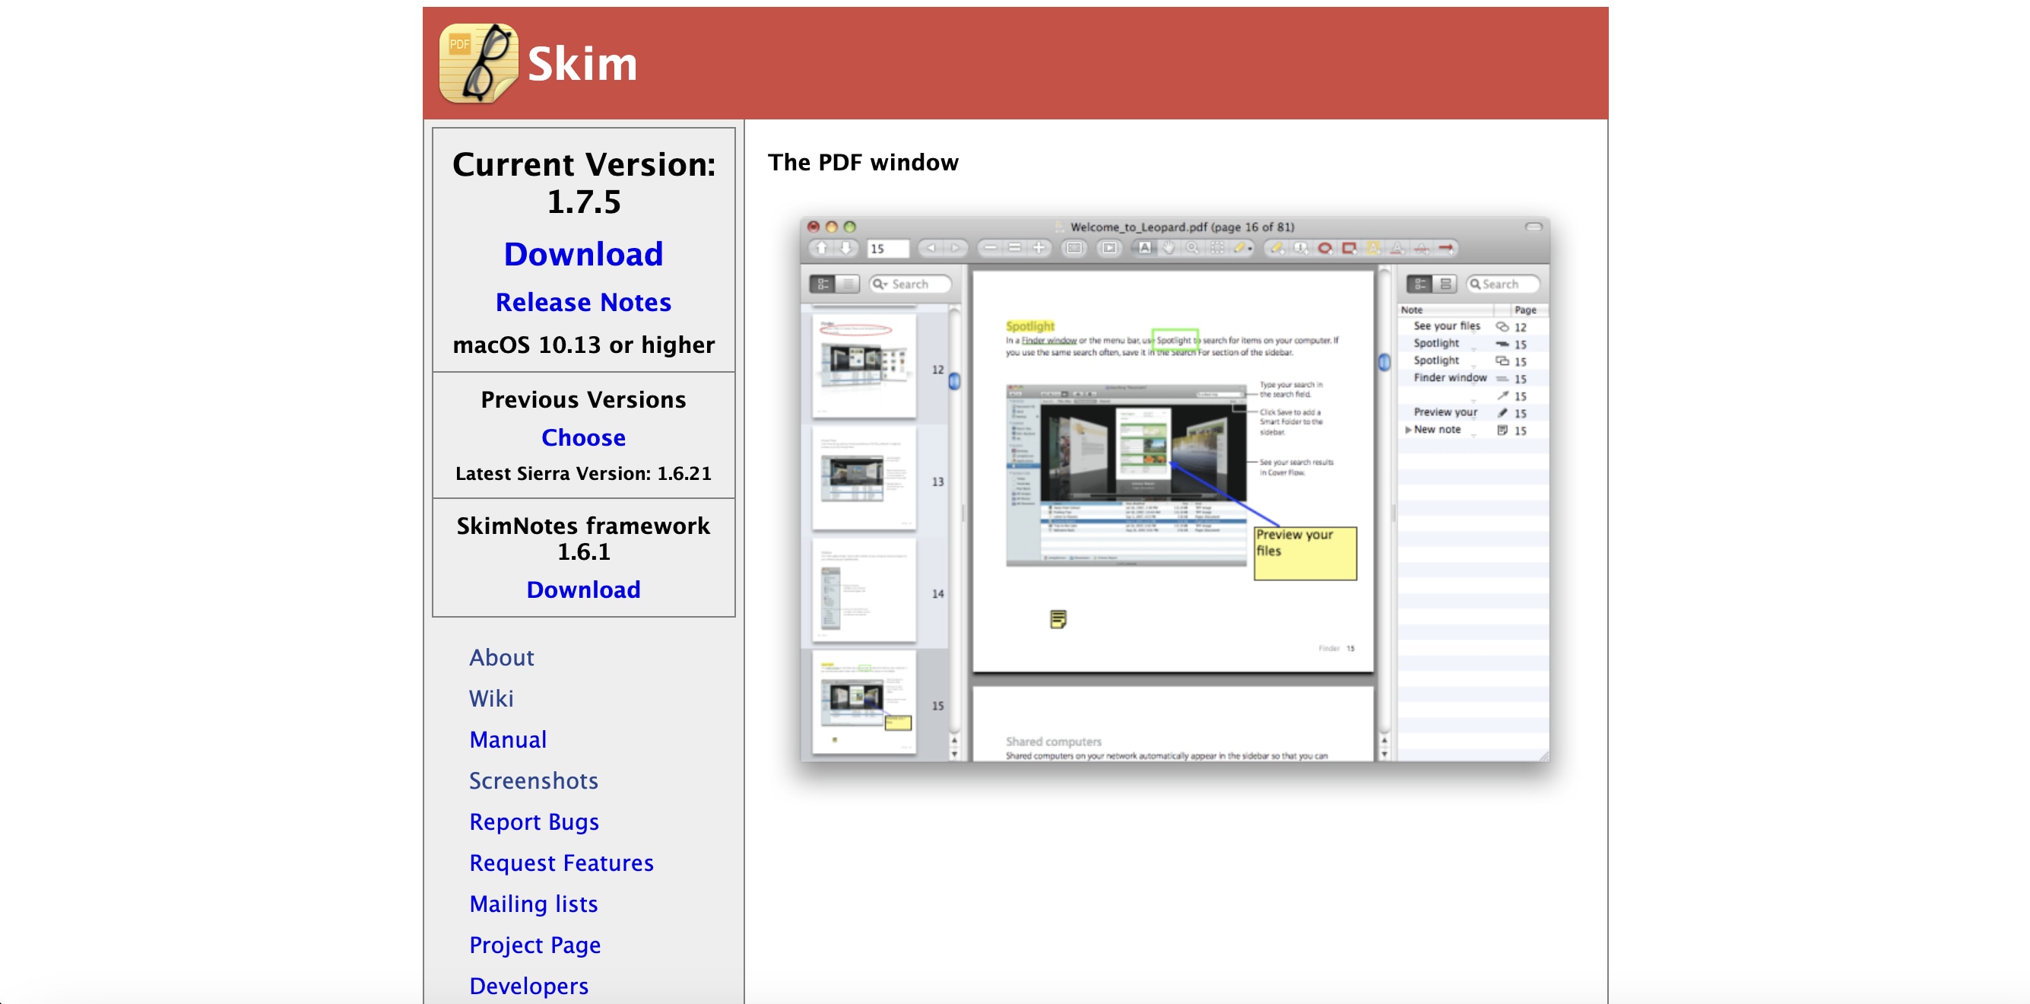
Task: Click the Zoom In plus button
Action: [x=1039, y=248]
